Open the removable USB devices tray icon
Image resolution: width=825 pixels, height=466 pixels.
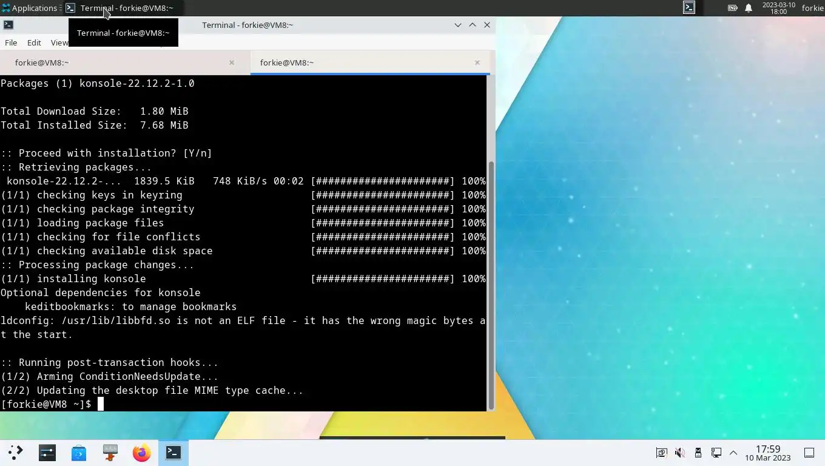[x=698, y=453]
